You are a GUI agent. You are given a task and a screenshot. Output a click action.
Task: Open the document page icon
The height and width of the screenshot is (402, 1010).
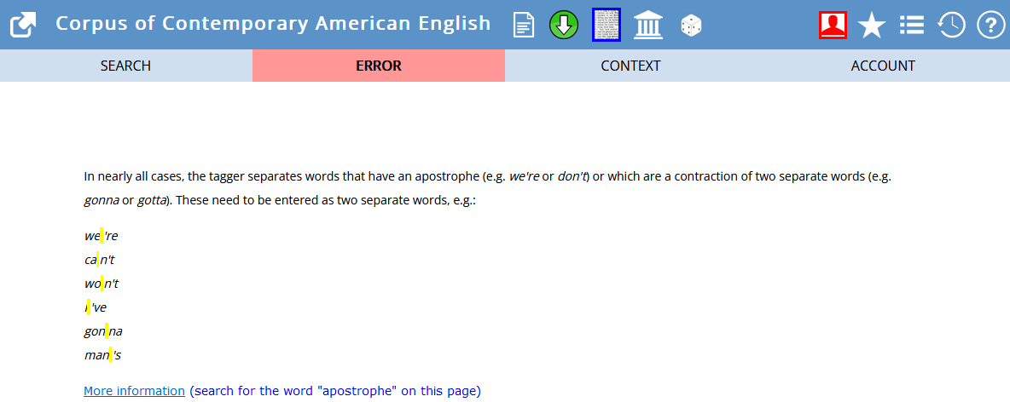[x=524, y=25]
